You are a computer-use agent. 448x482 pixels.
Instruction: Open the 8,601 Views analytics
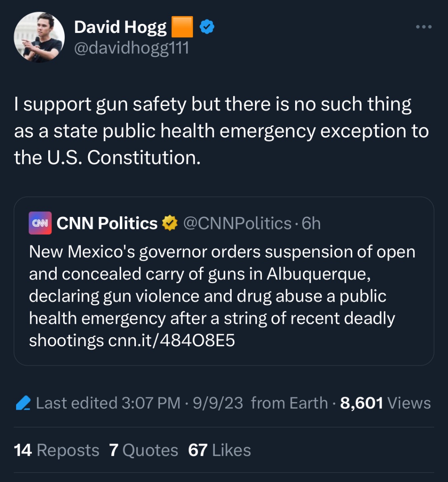pos(385,403)
